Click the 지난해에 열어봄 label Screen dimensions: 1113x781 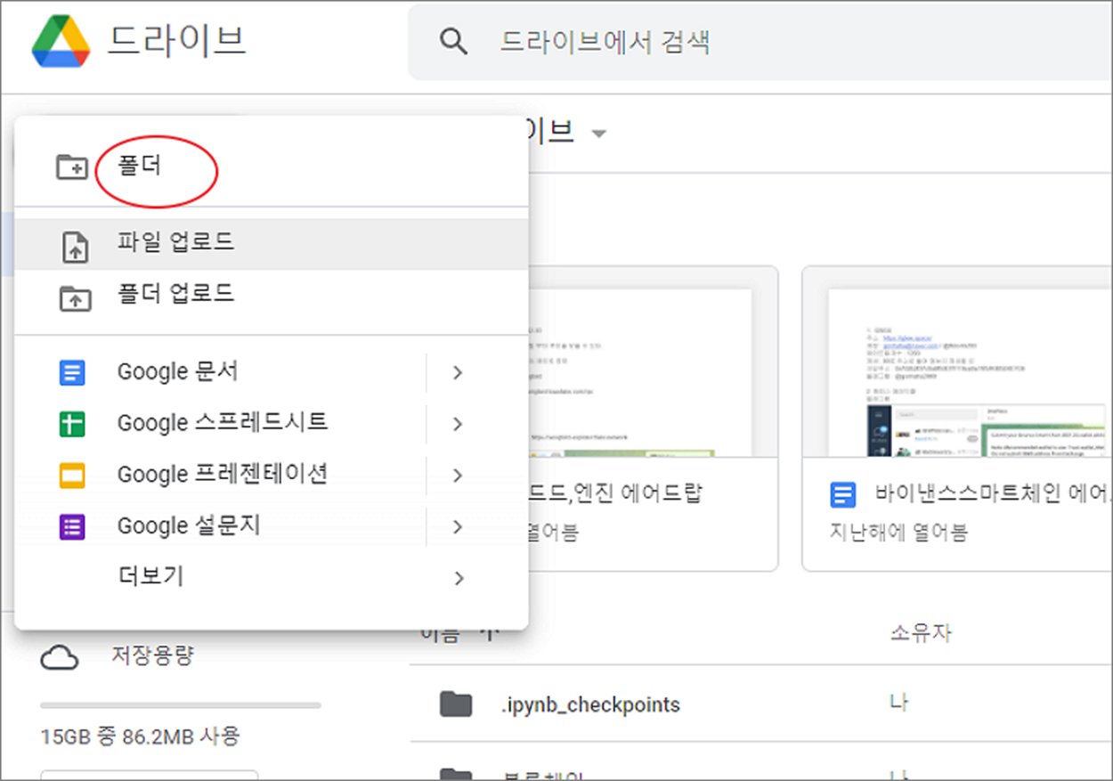[x=898, y=533]
